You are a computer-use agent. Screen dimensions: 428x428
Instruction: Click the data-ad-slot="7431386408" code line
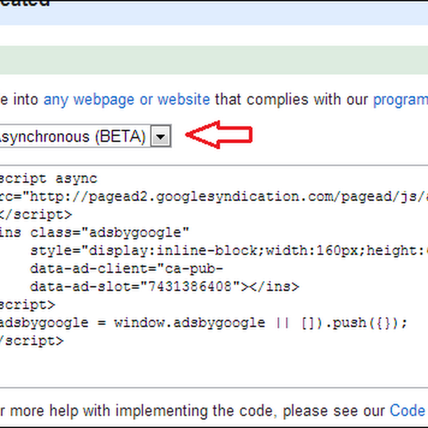[x=165, y=287]
